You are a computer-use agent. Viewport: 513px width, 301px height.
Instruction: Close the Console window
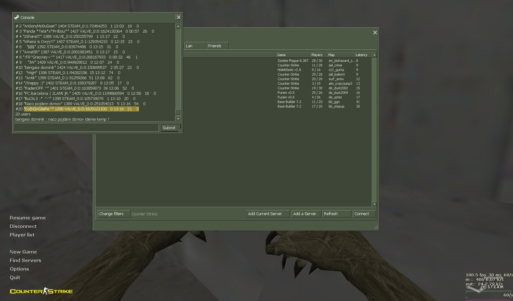[179, 17]
